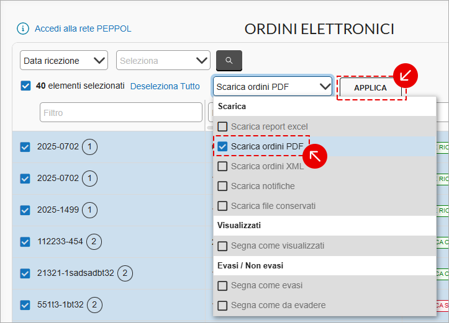Click badge 2 next to order 112233-454
This screenshot has width=449, height=323.
tap(94, 242)
